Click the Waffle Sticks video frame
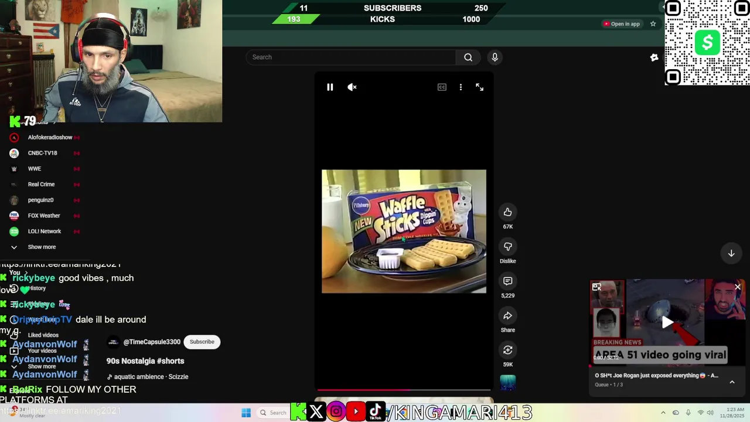Screen dimensions: 750x422 tap(404, 232)
